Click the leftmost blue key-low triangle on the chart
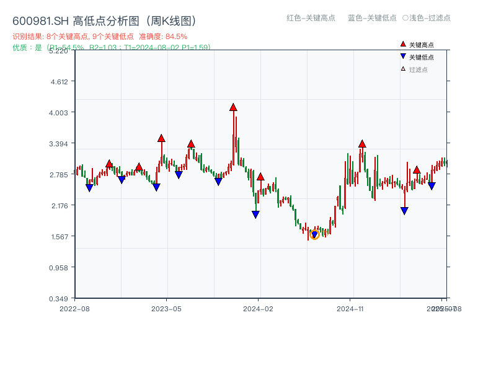Image resolution: width=496 pixels, height=372 pixels. tap(89, 186)
